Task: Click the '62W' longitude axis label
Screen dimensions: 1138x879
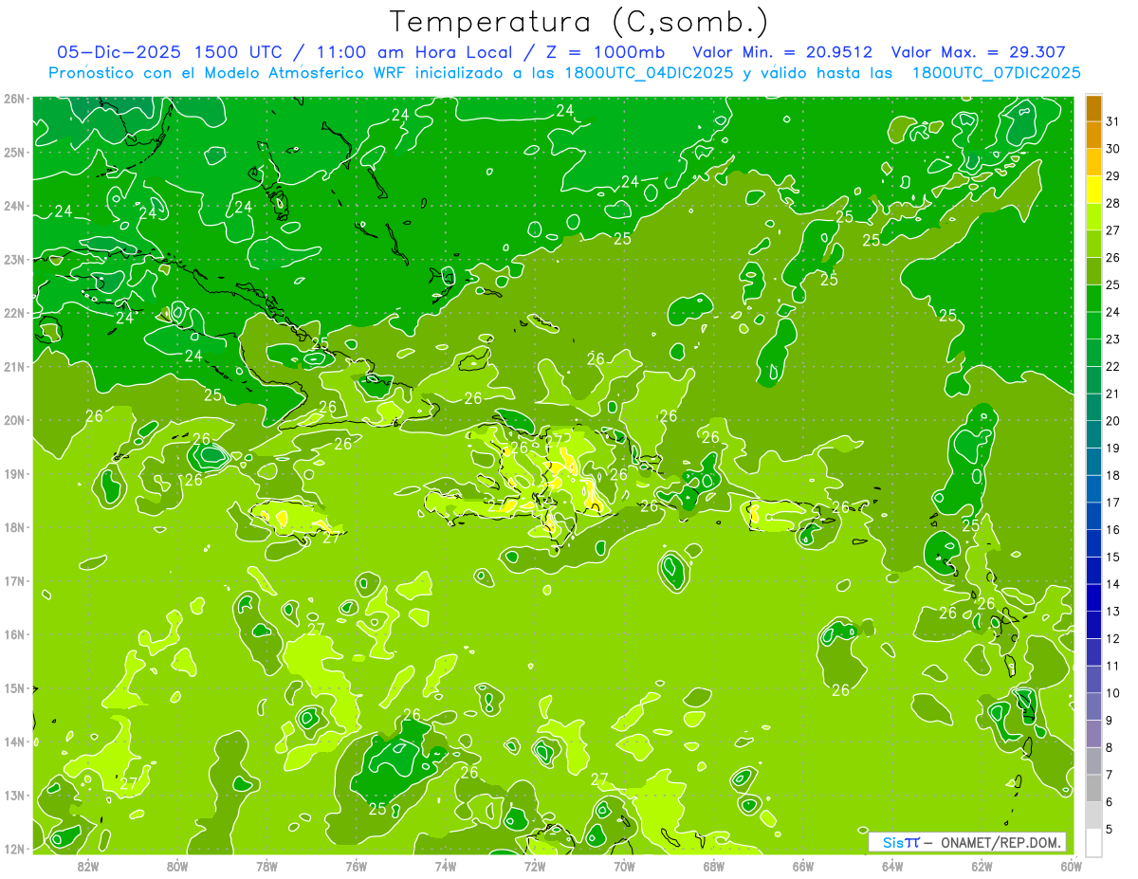Action: 982,866
